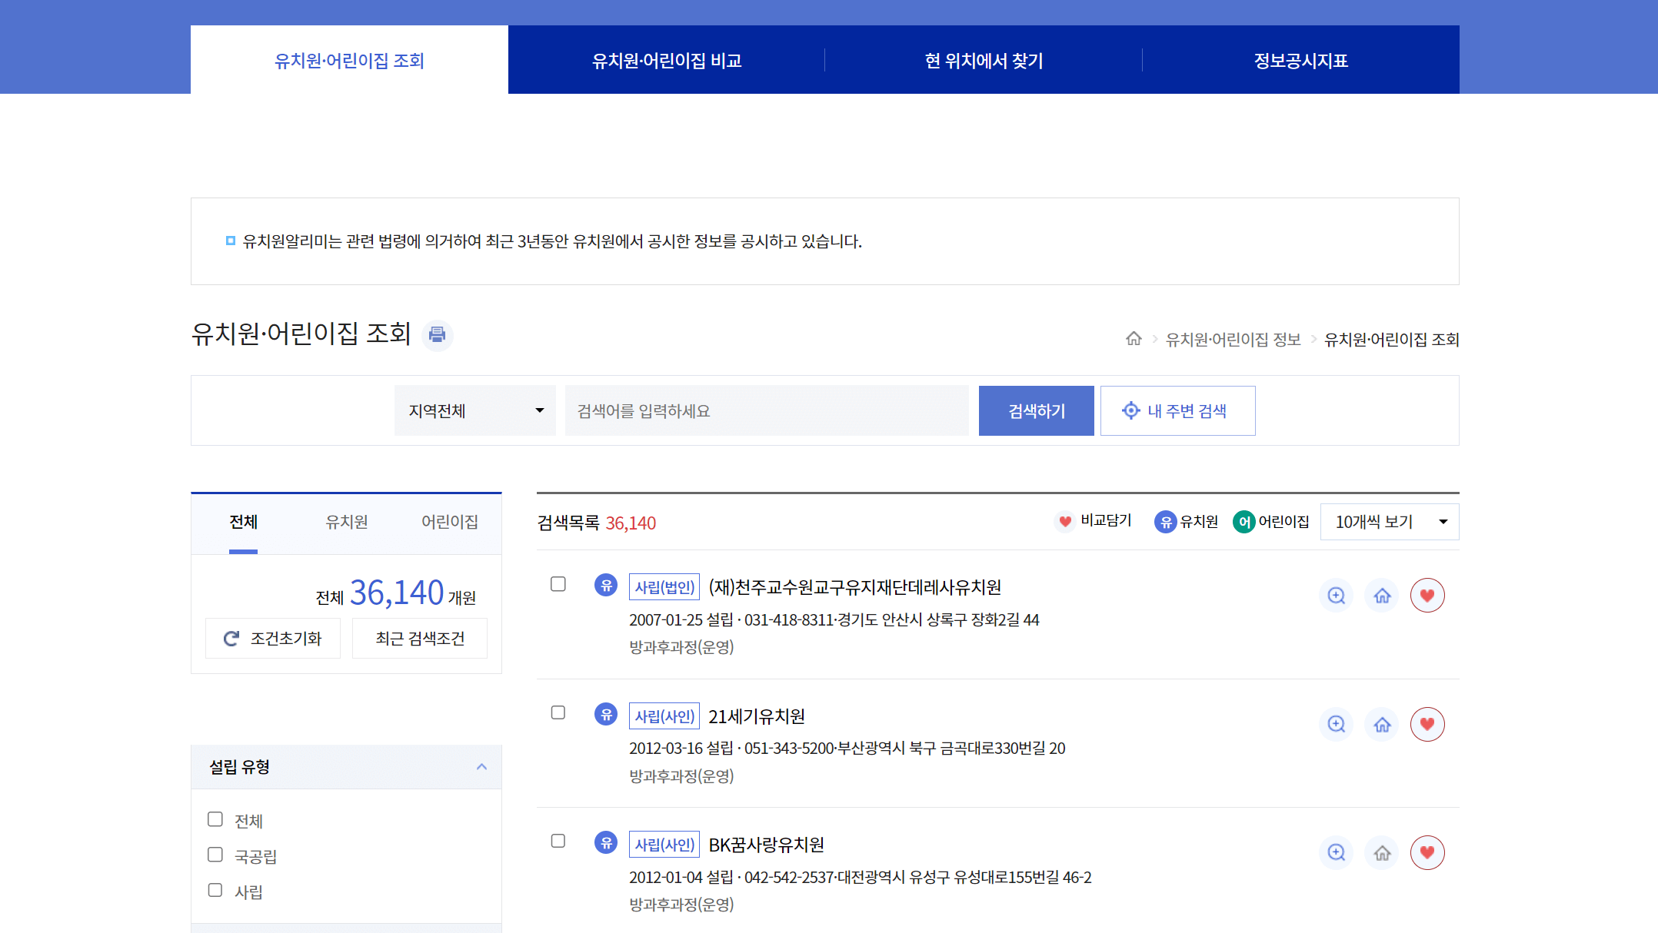Click the refresh icon on 조건초기화

point(231,638)
